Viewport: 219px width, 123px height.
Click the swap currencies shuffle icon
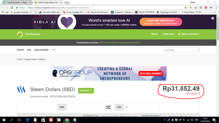(108, 107)
